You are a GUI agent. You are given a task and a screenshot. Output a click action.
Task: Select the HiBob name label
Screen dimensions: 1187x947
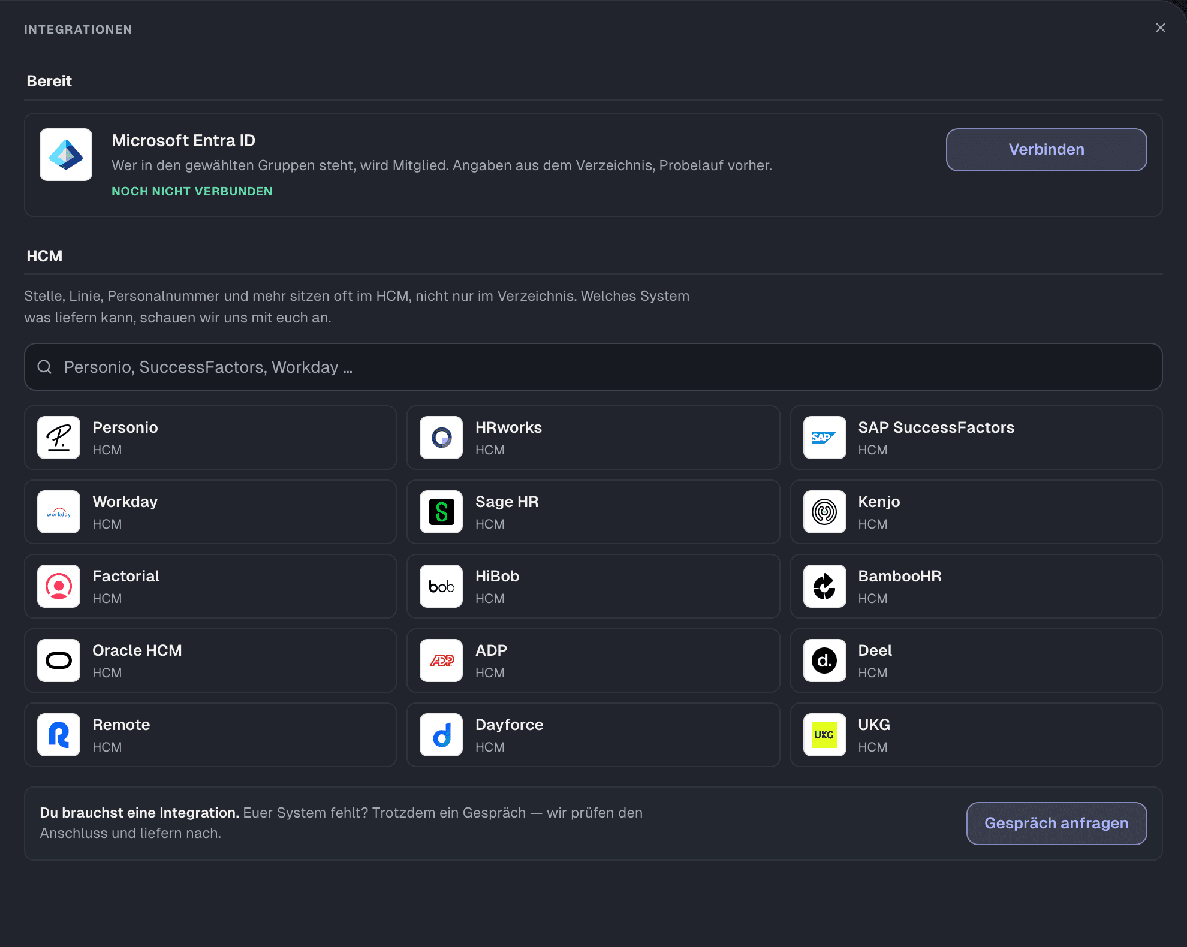pos(497,576)
